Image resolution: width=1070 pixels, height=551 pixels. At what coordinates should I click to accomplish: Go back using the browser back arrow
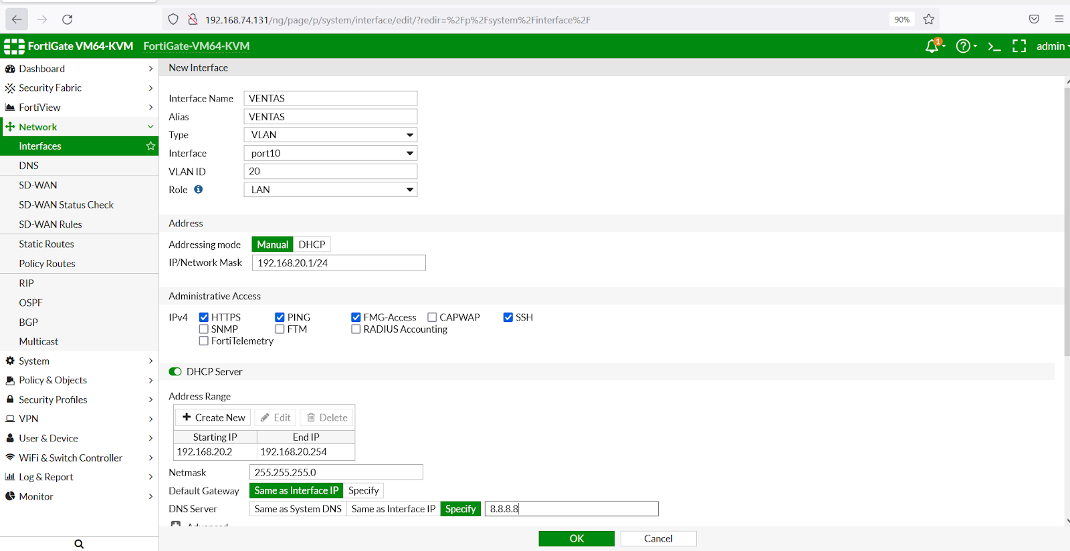[17, 19]
